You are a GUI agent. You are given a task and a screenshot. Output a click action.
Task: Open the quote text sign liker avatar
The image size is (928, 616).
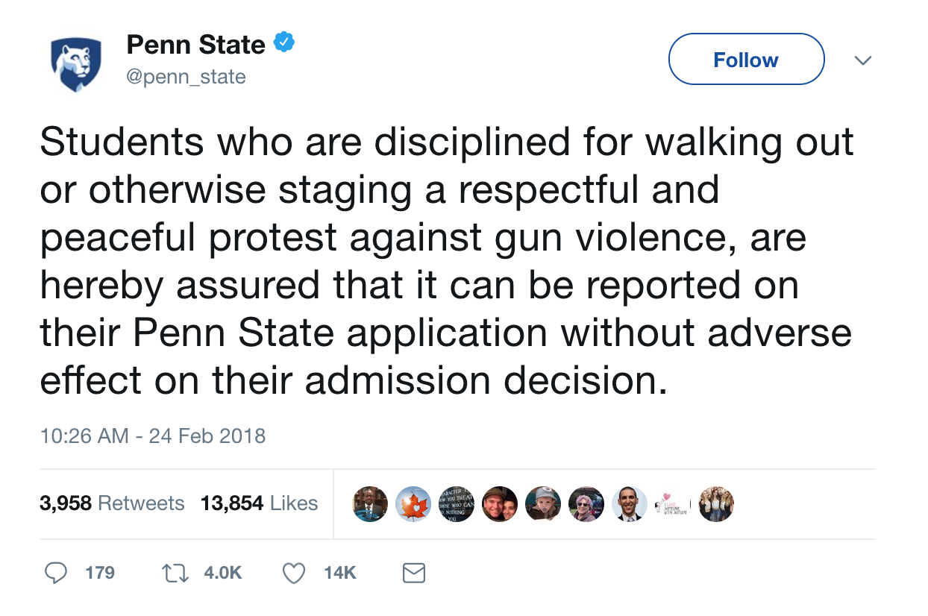point(456,504)
